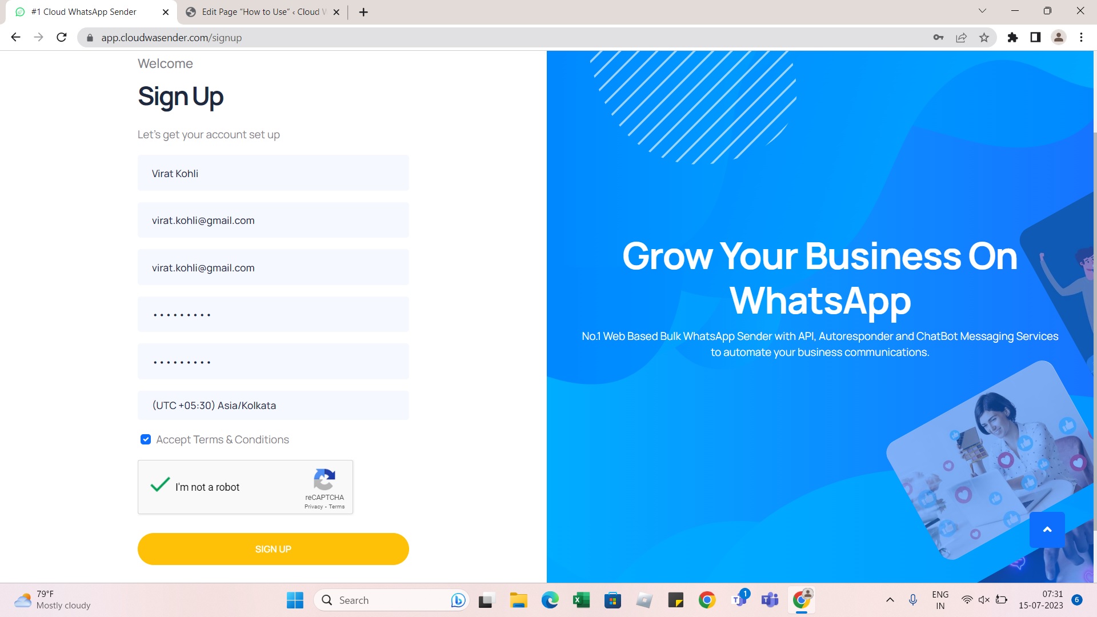Edit the name field Virat Kohli
Screen dimensions: 1097x617
[273, 173]
